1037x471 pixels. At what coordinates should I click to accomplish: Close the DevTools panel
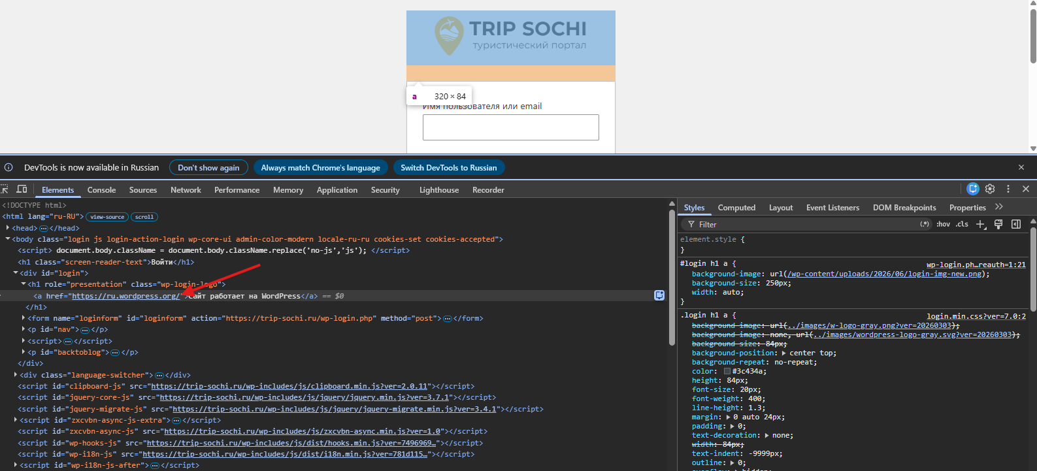pyautogui.click(x=1026, y=189)
